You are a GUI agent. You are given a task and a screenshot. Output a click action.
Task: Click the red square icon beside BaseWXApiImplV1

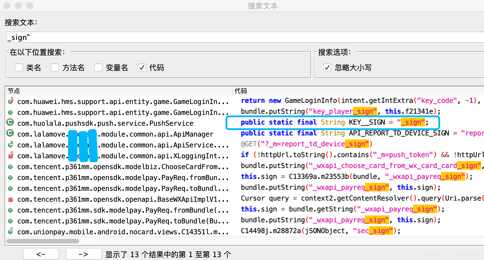(11, 199)
